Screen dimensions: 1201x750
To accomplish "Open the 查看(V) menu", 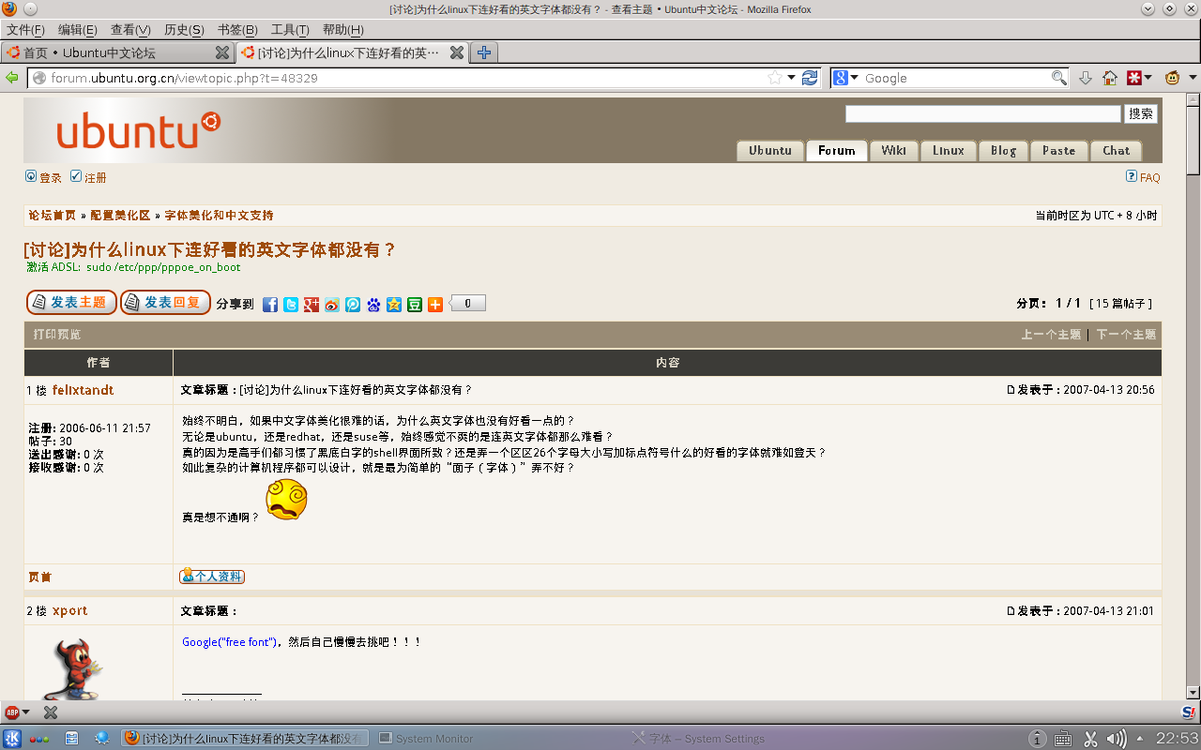I will point(130,30).
